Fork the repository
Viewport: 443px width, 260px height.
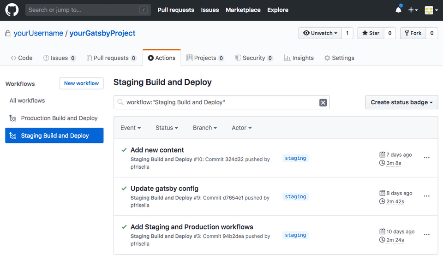click(413, 33)
